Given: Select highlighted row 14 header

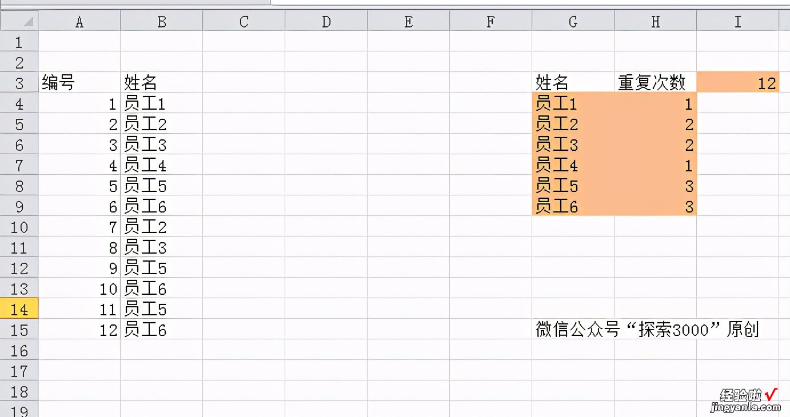Looking at the screenshot, I should click(19, 309).
